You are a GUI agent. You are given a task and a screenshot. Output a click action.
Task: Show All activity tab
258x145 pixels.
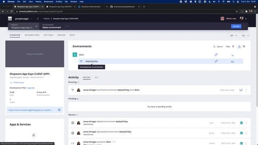[x=96, y=77]
